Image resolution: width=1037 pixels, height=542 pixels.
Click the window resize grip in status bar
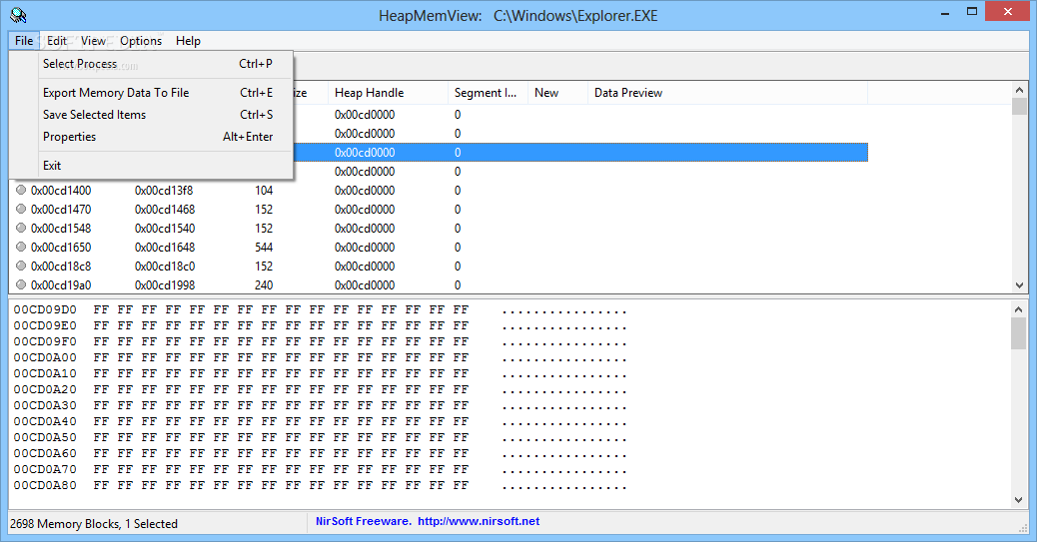tap(1024, 527)
